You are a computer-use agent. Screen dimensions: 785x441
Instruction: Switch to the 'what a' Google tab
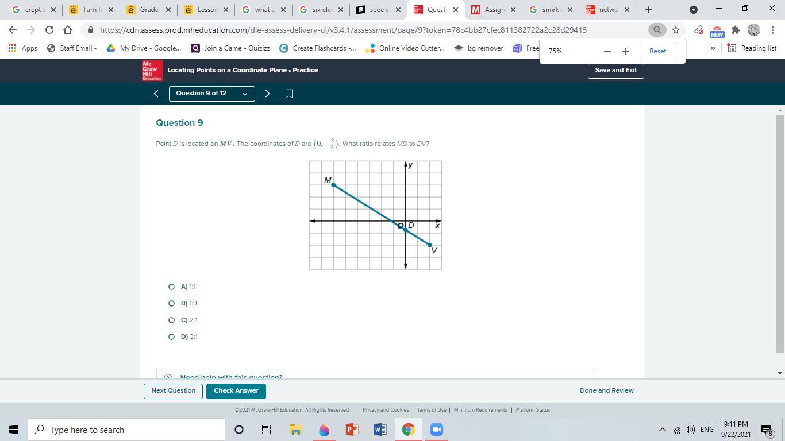click(262, 10)
